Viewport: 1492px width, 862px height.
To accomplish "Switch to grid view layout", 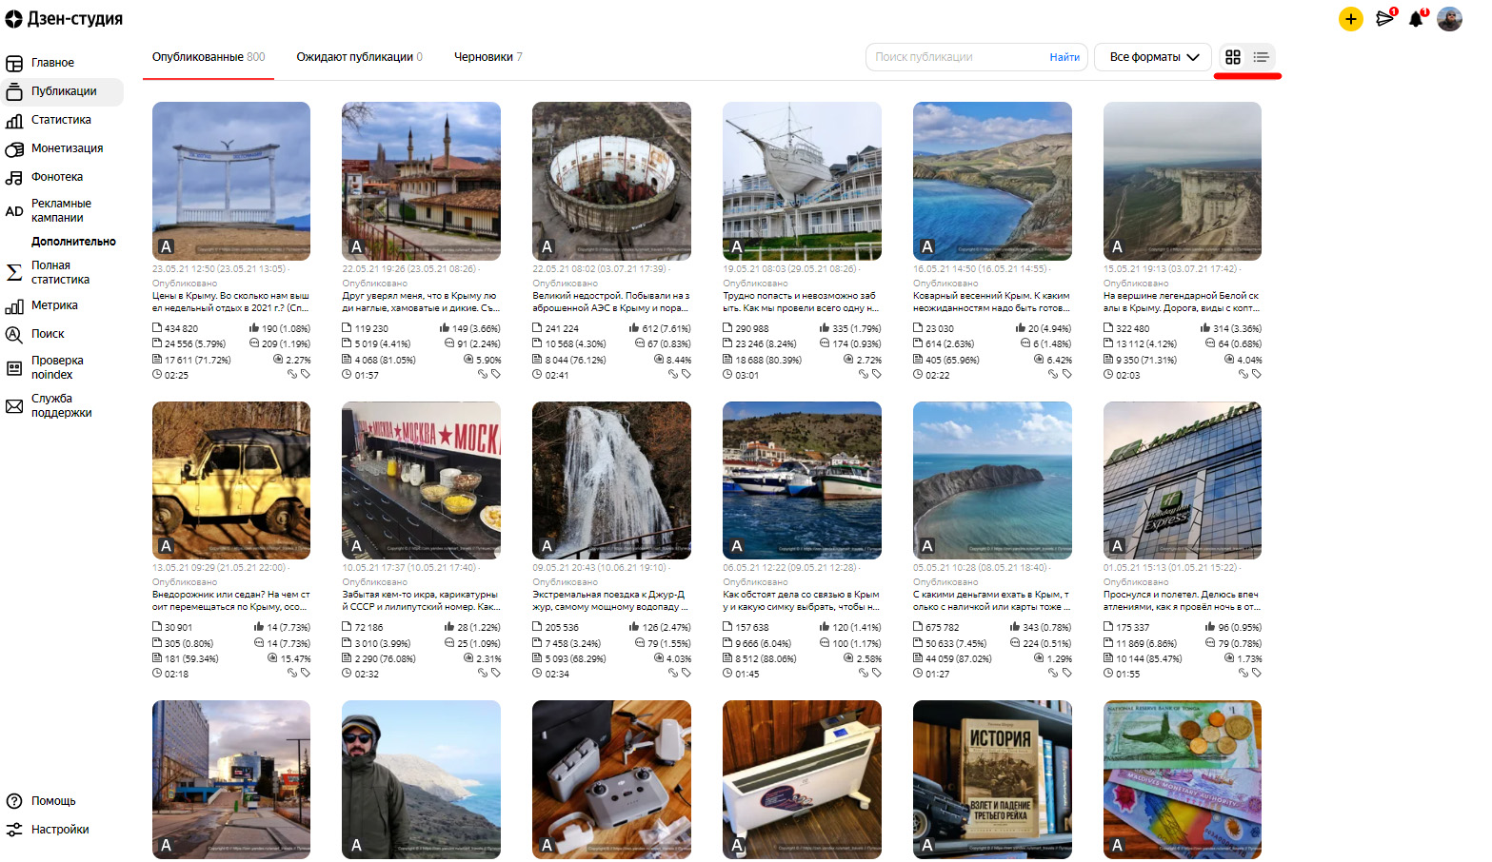I will 1233,57.
